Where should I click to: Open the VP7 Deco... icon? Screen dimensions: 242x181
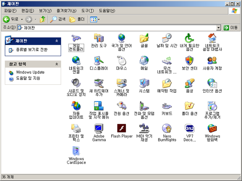[x=190, y=129]
